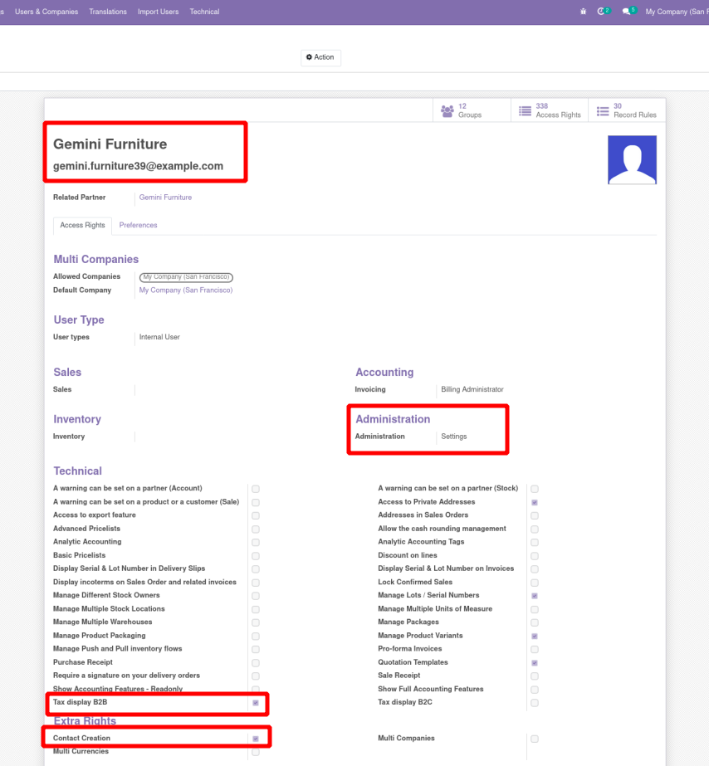The height and width of the screenshot is (766, 709).
Task: Toggle Manage Lots / Serial Numbers checkbox
Action: pyautogui.click(x=535, y=596)
